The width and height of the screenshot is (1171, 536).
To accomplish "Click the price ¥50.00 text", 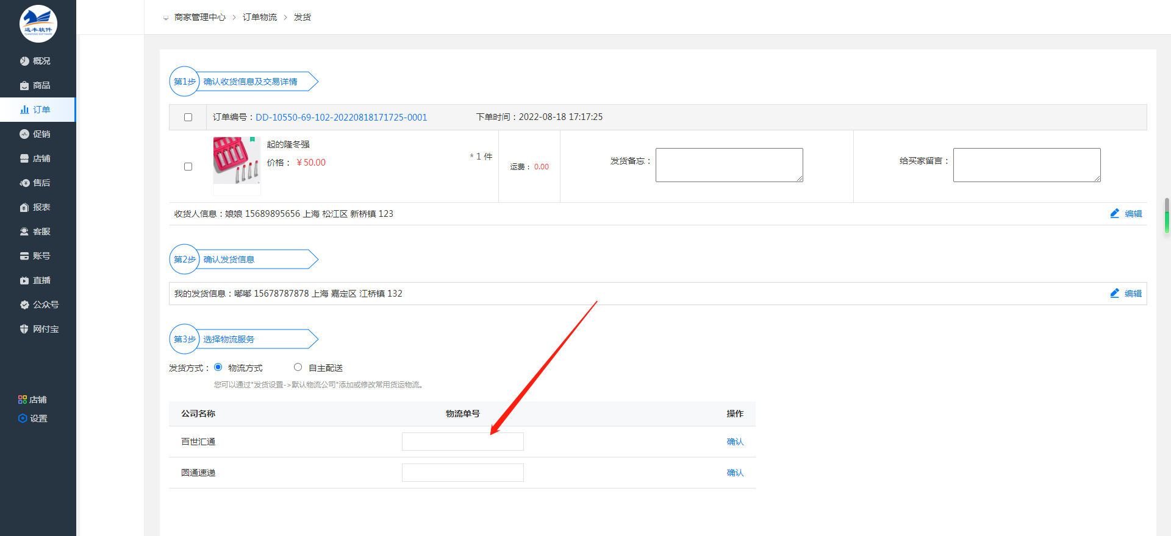I will [x=311, y=163].
